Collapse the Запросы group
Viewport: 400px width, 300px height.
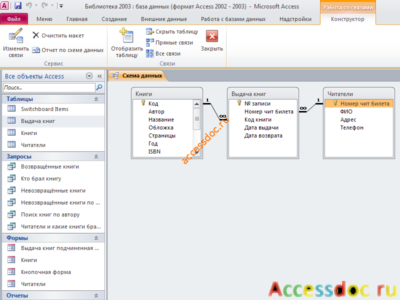[96, 156]
